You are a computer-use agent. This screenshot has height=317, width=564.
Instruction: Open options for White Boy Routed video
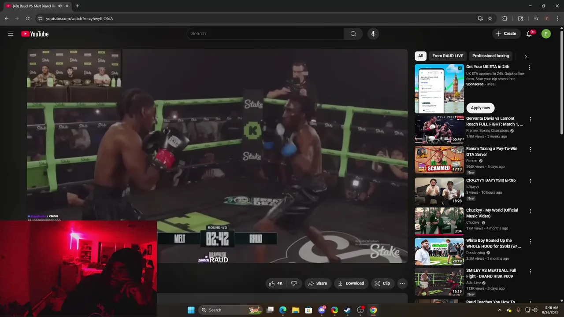click(x=531, y=241)
